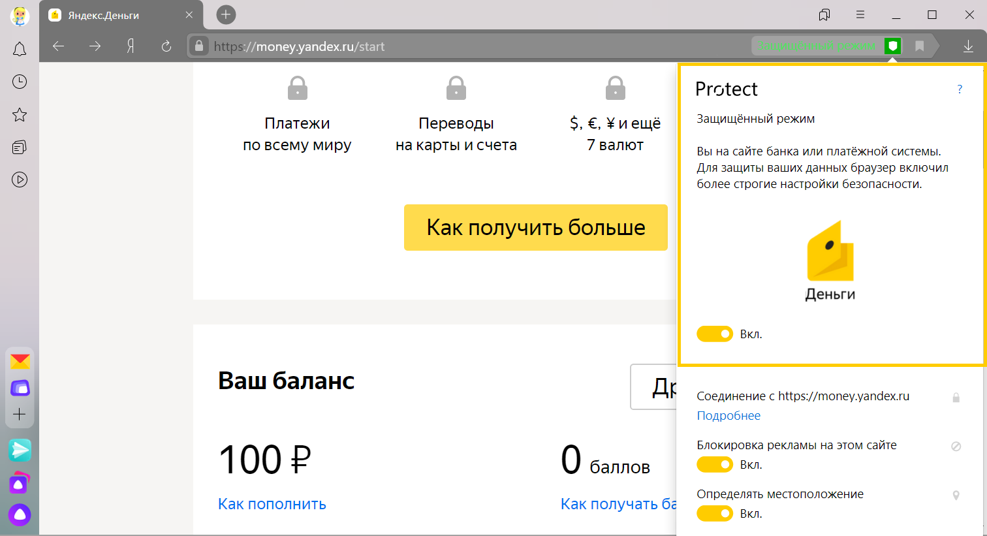
Task: Go back to previous page
Action: (x=59, y=46)
